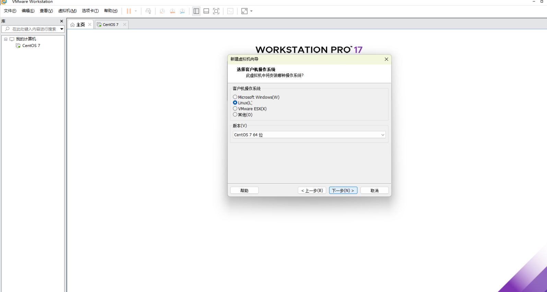Open the 虚拟机(M) menu
Viewport: 547px width, 292px height.
click(67, 11)
